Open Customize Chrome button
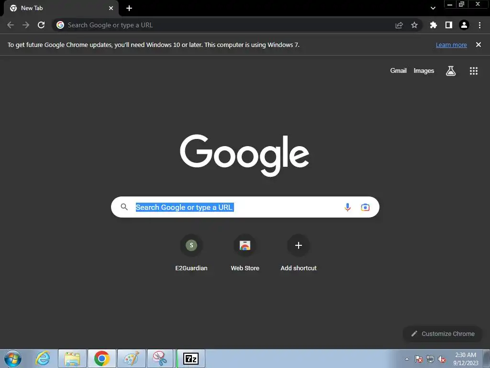 443,334
